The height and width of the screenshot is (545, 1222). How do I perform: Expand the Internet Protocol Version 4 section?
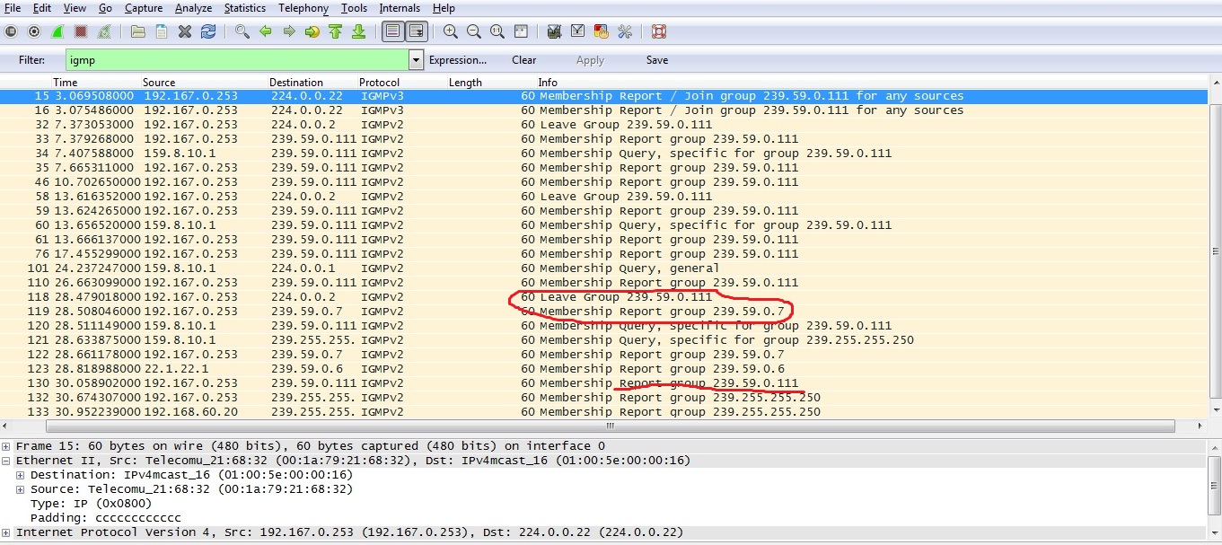click(x=7, y=532)
